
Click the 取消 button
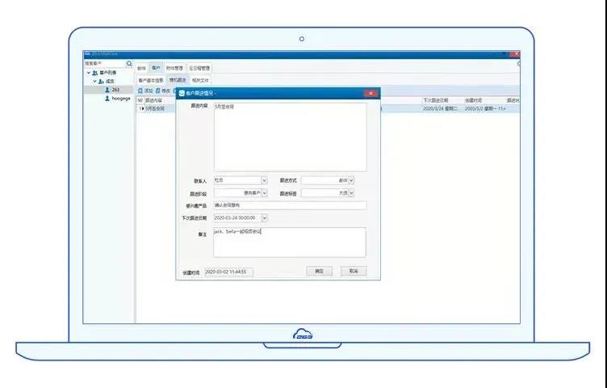353,271
